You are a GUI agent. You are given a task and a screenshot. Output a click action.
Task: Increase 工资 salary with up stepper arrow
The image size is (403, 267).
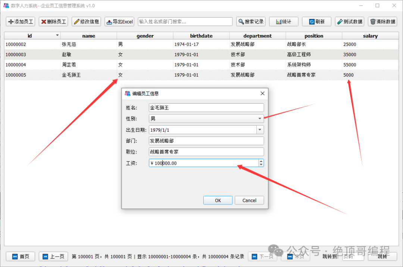pos(261,161)
